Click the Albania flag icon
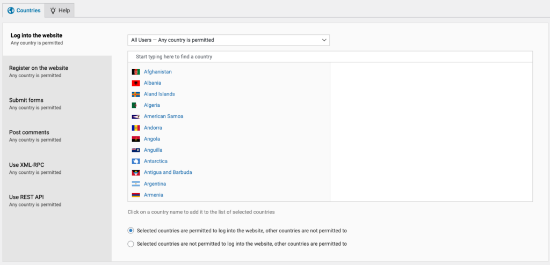The image size is (550, 265). coord(136,83)
